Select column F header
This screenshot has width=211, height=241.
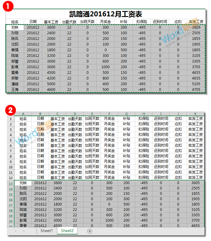tap(109, 114)
